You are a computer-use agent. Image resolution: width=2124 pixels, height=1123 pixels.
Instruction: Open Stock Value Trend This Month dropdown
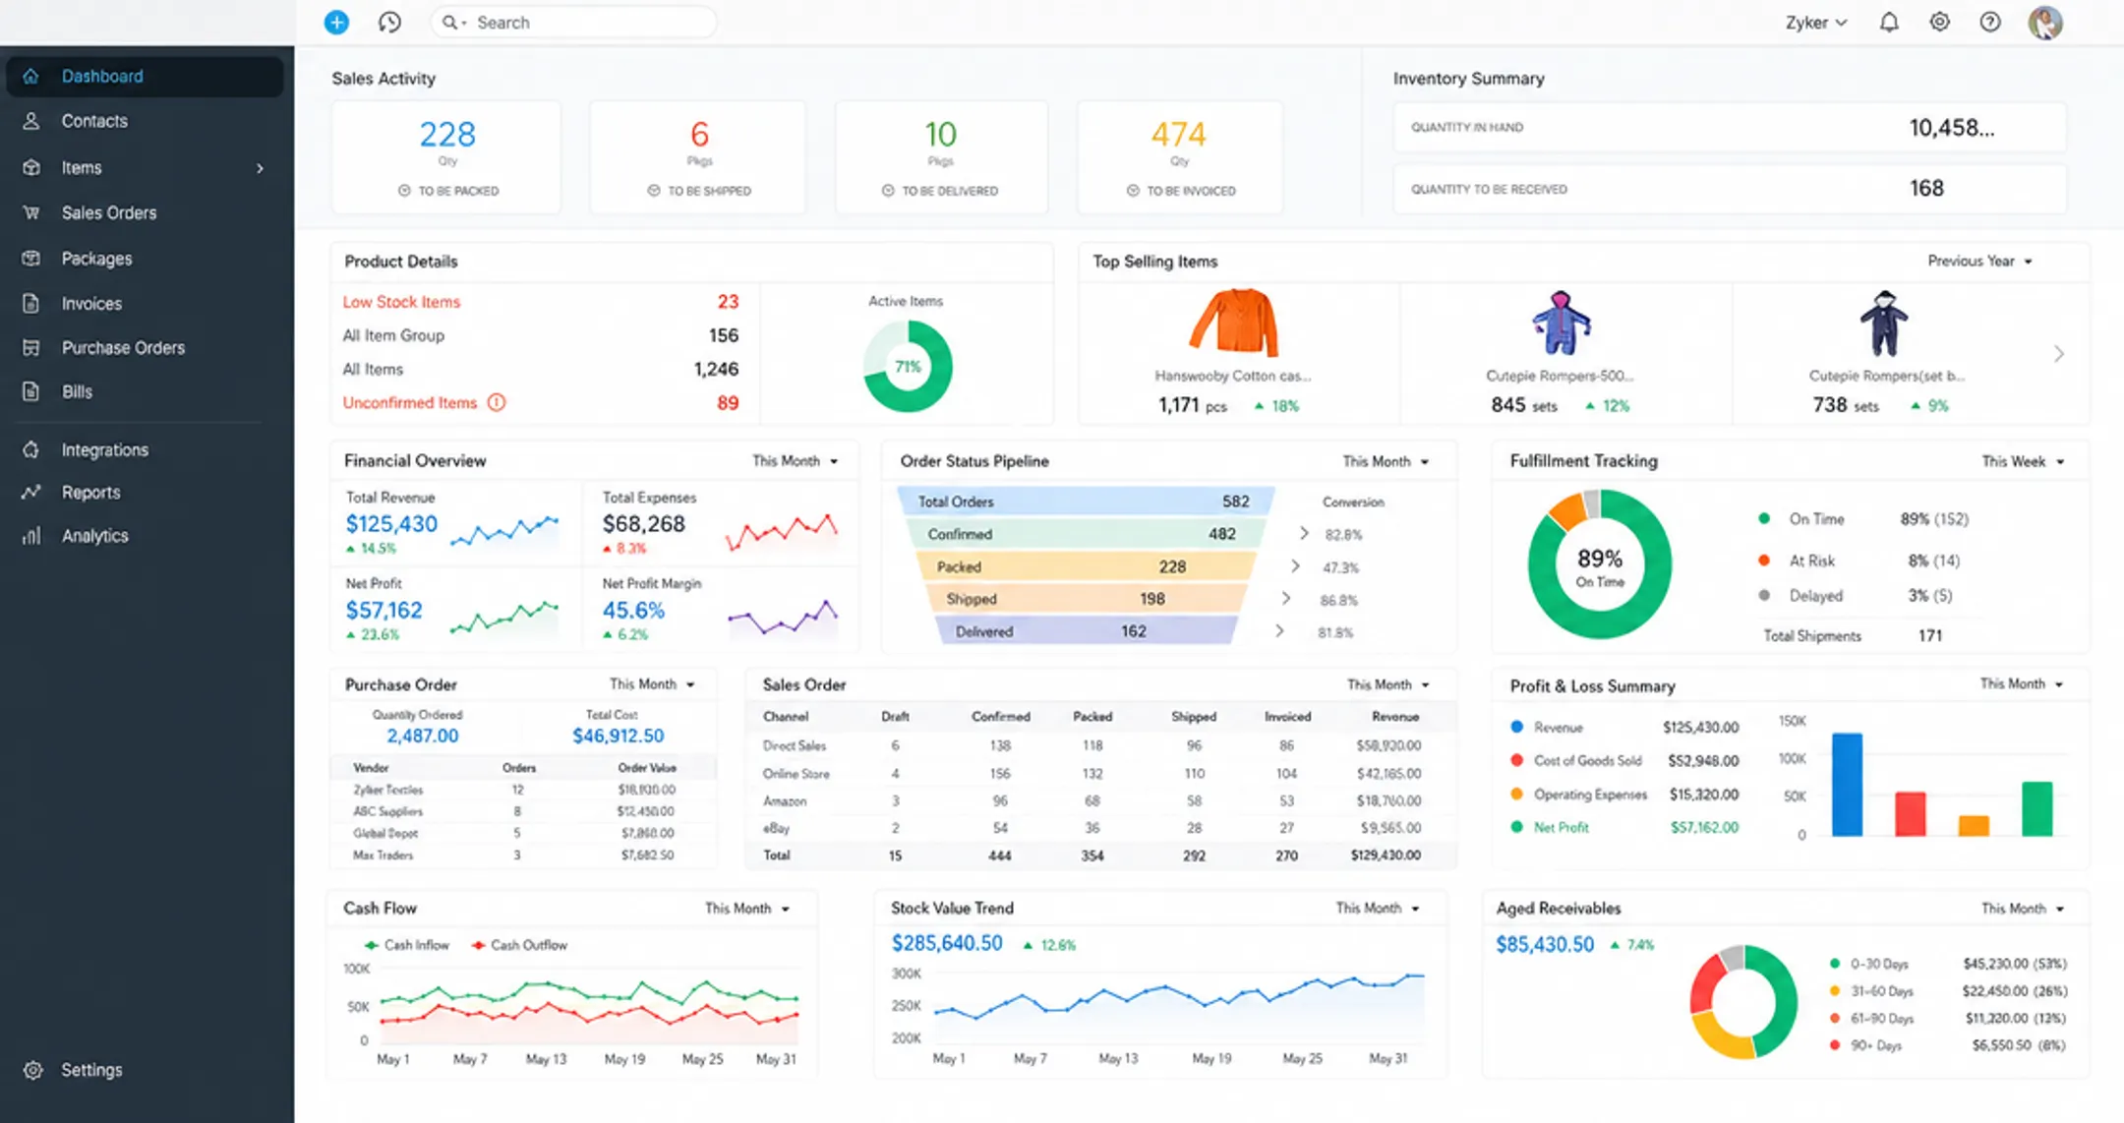pyautogui.click(x=1378, y=908)
